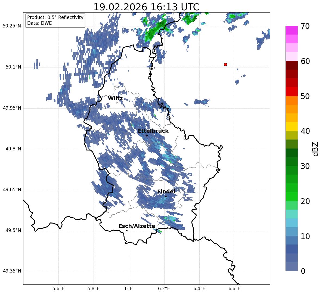Click the Esch/Alzette cross marker
Screen dimensions: 322x294
point(127,231)
